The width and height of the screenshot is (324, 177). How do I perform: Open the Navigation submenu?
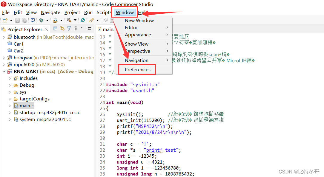(143, 60)
